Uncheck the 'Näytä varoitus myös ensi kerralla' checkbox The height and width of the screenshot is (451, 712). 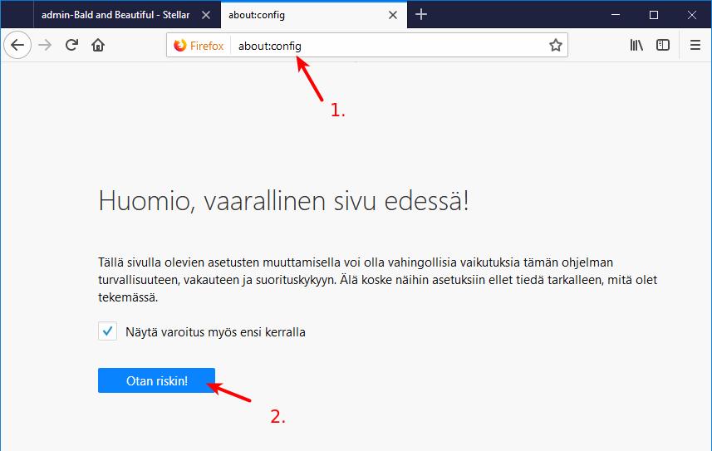point(107,331)
